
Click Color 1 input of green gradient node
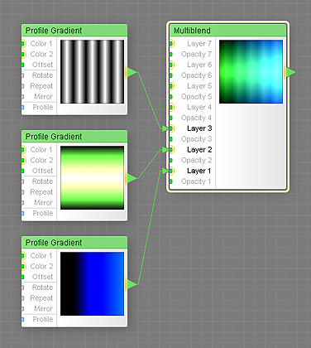point(23,150)
